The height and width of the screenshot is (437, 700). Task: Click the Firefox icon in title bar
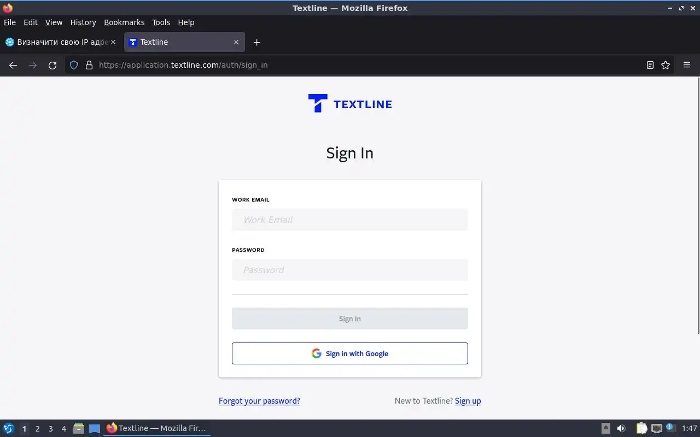[x=8, y=8]
